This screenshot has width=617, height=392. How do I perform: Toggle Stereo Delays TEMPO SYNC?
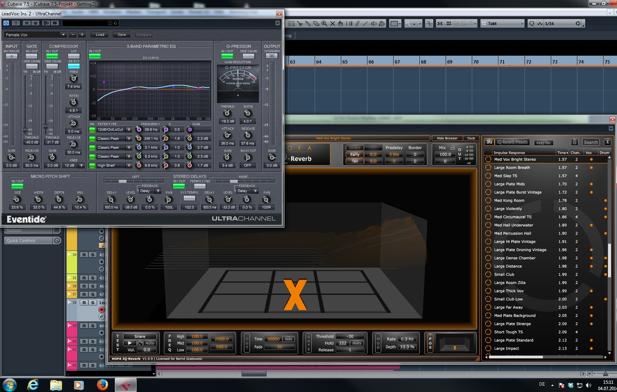[x=200, y=186]
